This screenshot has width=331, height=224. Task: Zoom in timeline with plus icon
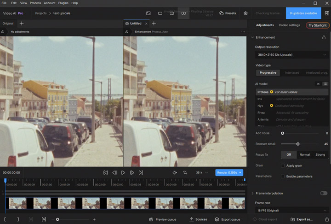94,219
